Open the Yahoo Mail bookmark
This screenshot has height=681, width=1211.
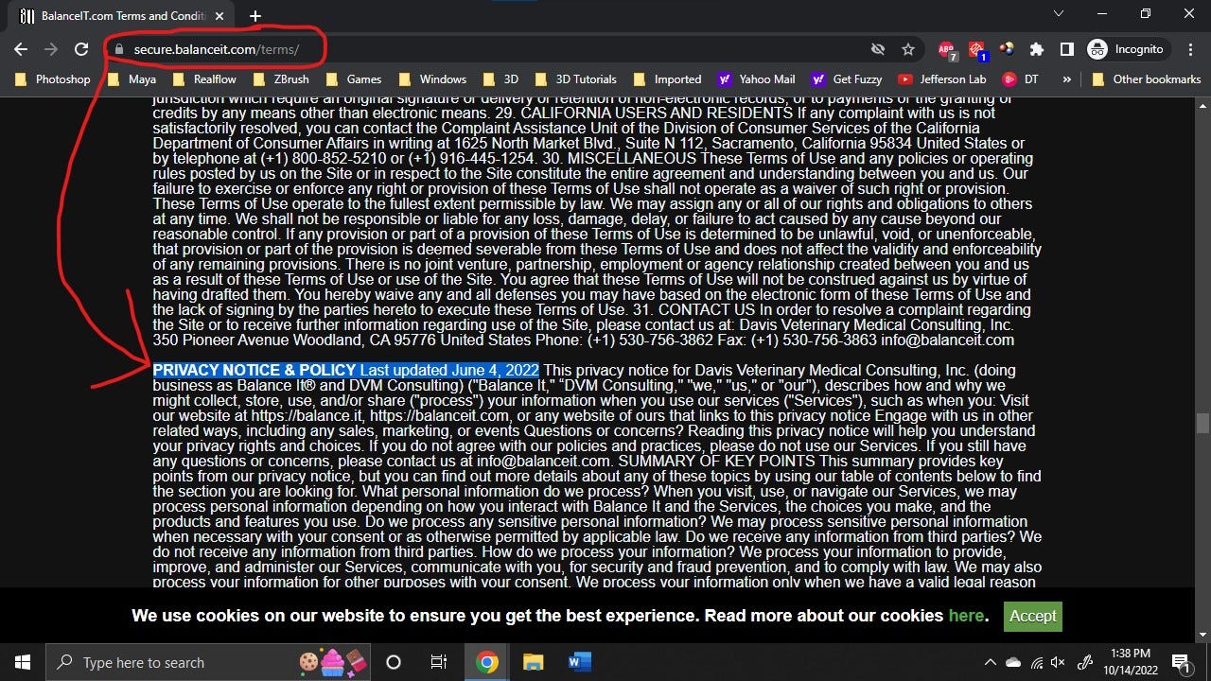[x=756, y=79]
